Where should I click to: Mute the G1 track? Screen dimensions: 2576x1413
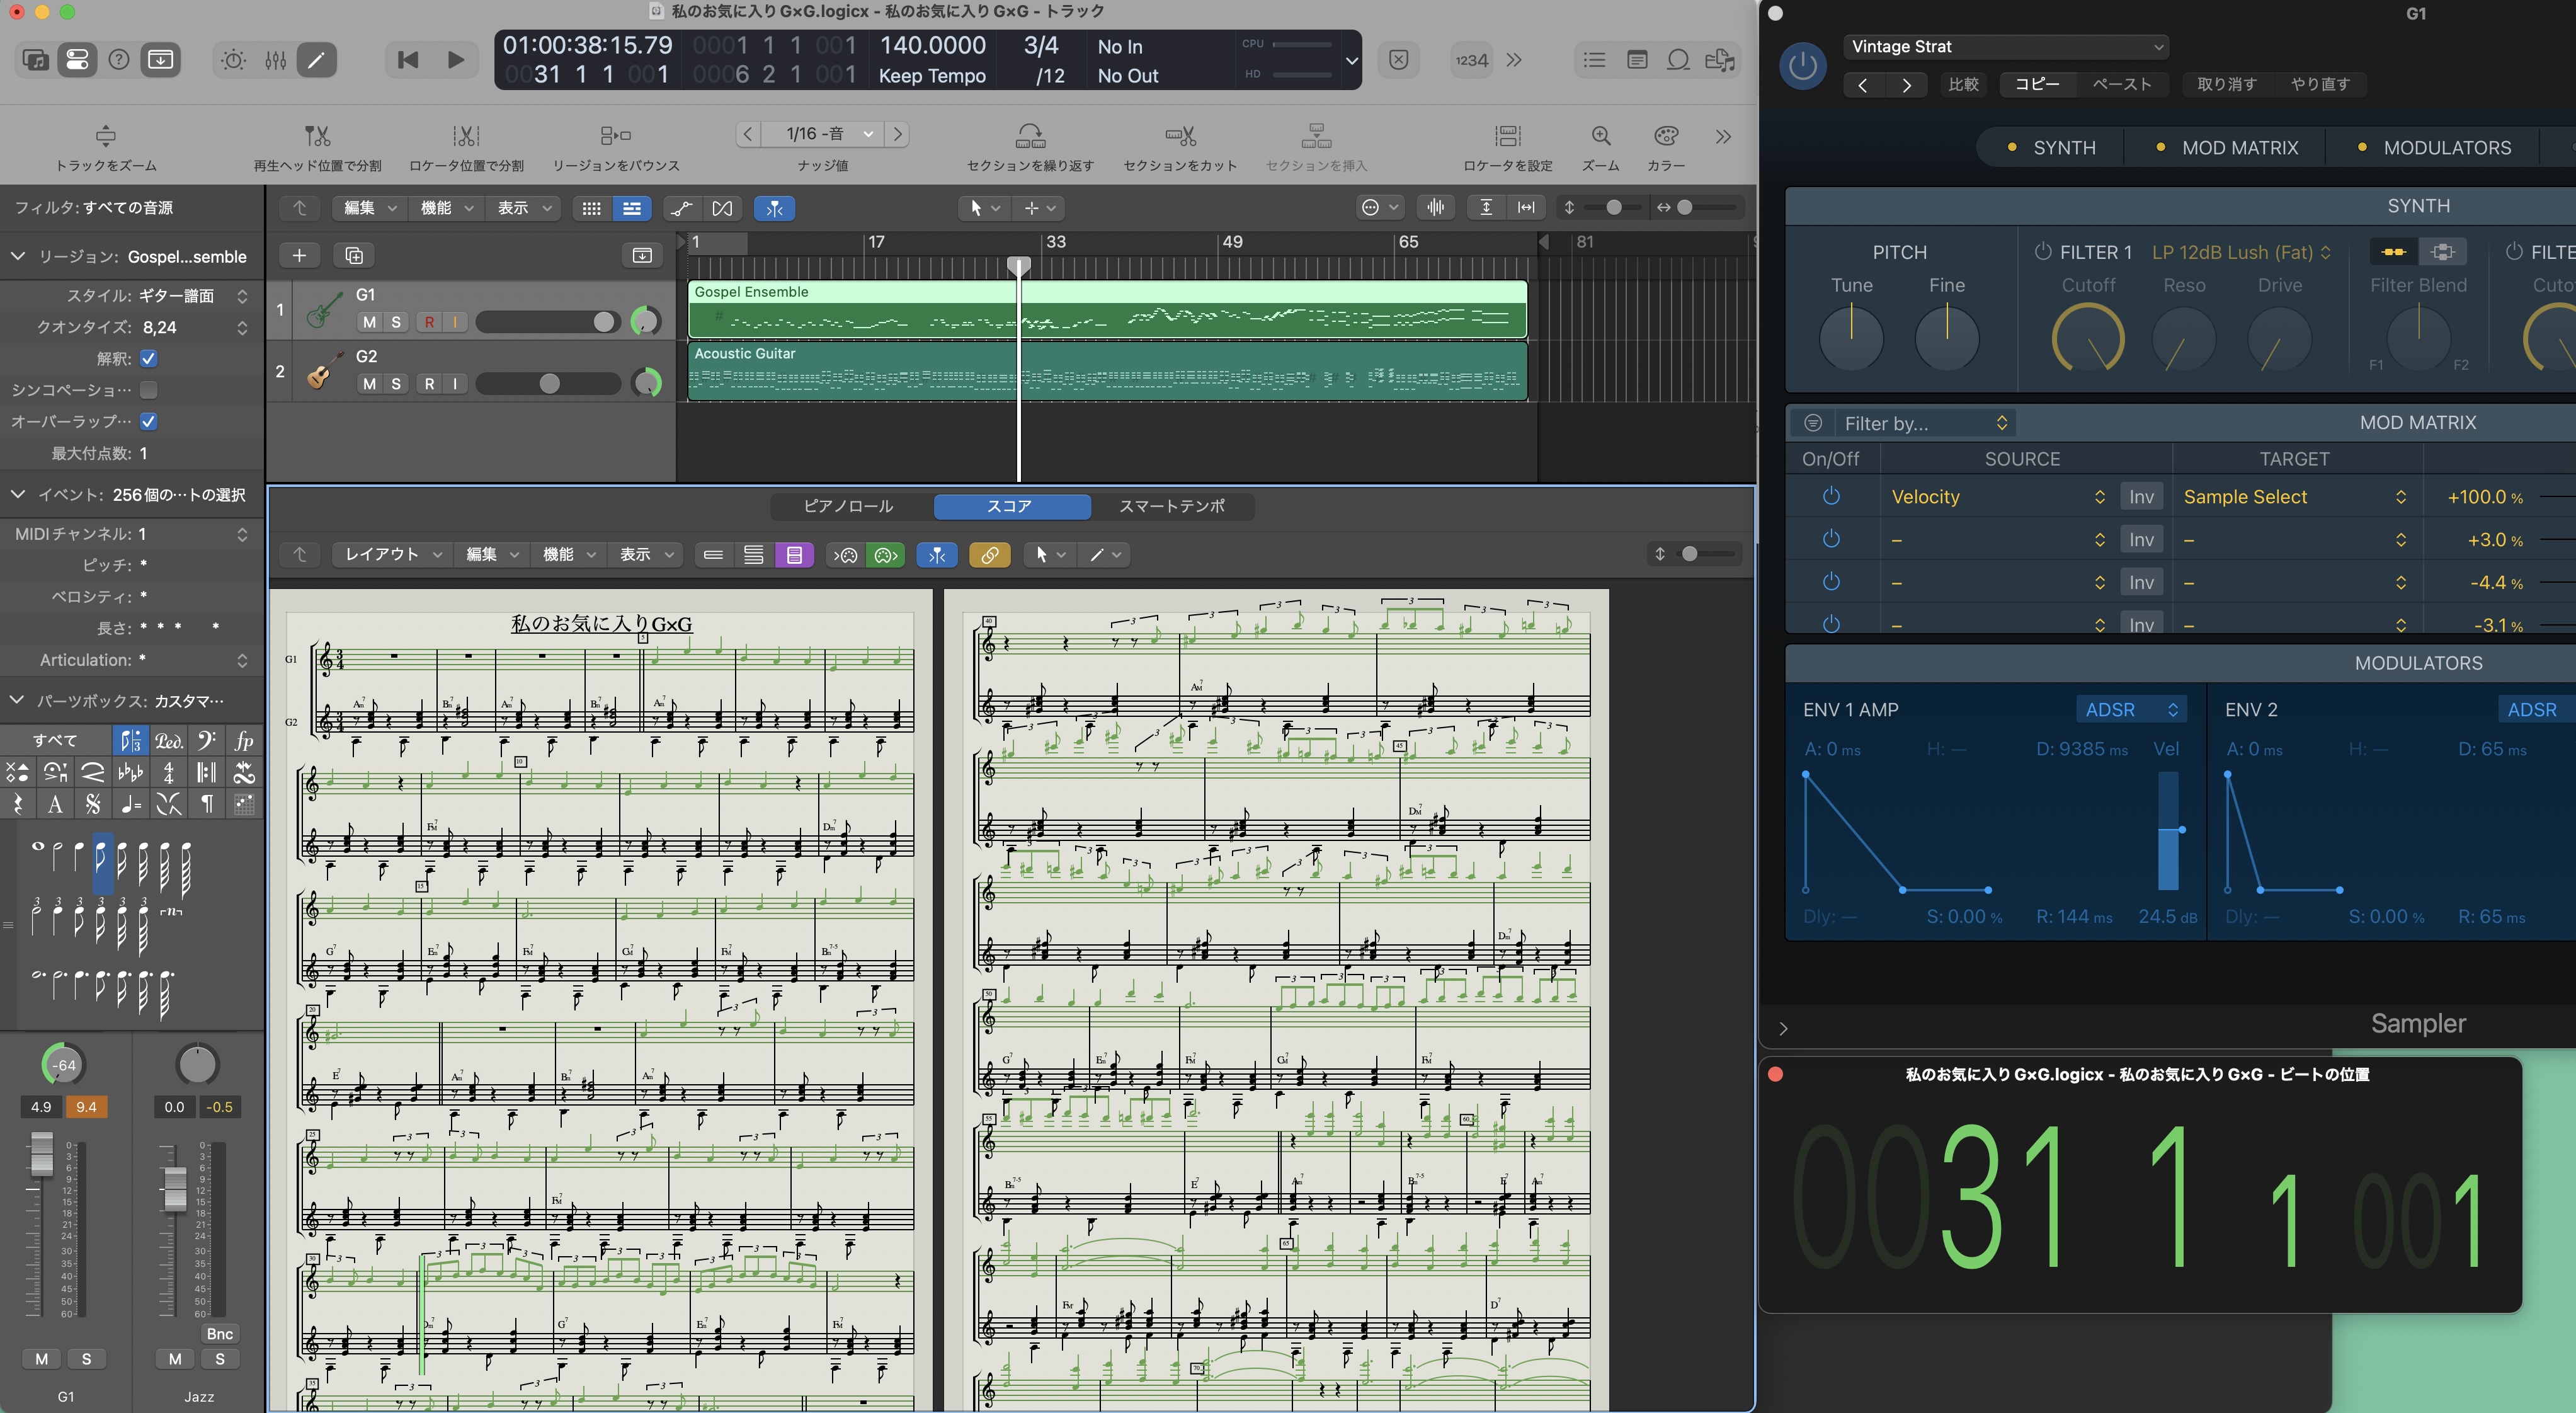(x=370, y=322)
